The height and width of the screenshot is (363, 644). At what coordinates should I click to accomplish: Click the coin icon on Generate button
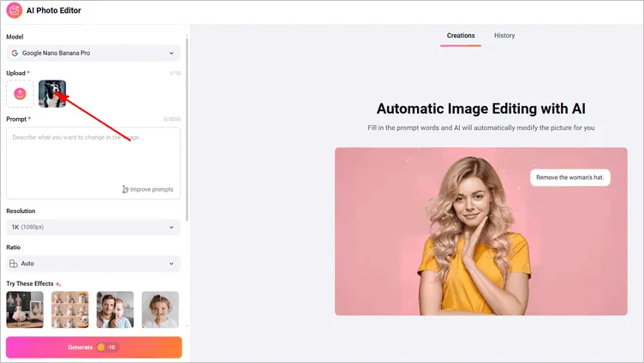coord(101,348)
